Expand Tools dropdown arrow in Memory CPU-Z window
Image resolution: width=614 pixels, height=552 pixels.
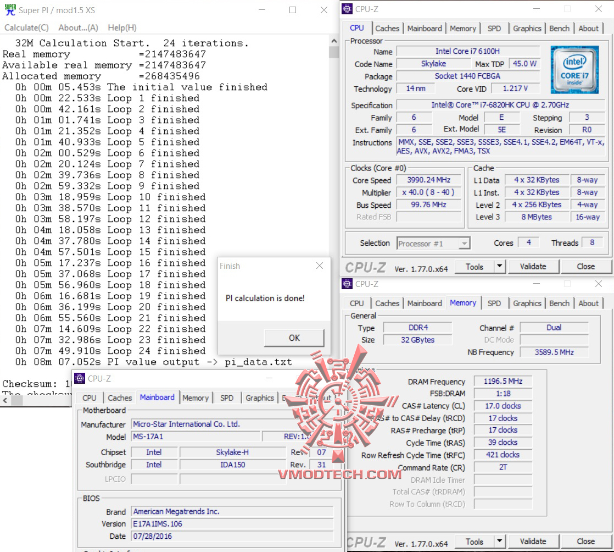[x=500, y=542]
